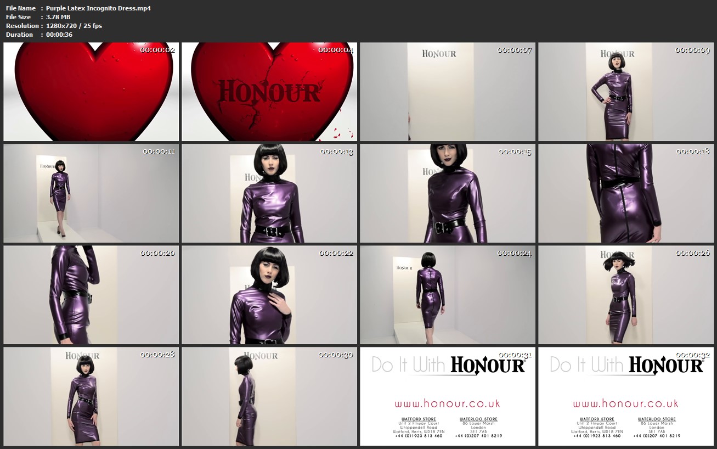Select the thumbnail at timestamp 00:00:24
This screenshot has width=717, height=449.
tap(448, 295)
